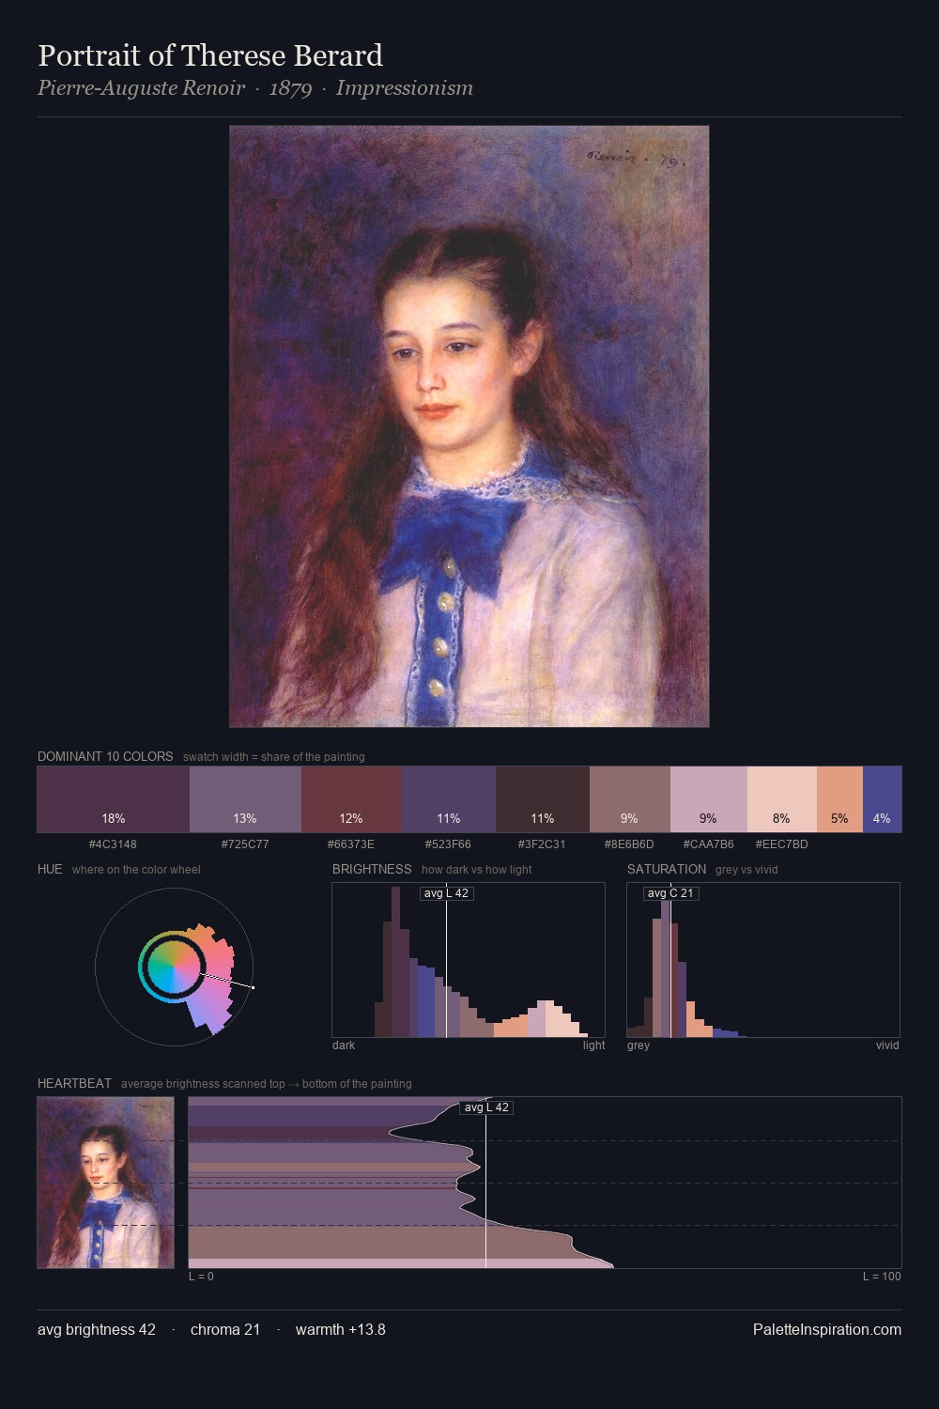This screenshot has width=939, height=1409.
Task: Open the PaletteInspiration.com link
Action: click(827, 1329)
